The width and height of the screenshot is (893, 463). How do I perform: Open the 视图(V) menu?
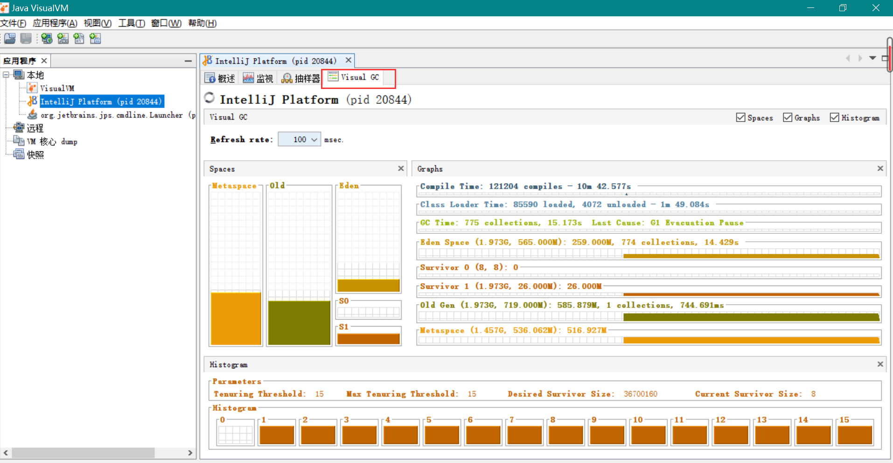tap(98, 23)
